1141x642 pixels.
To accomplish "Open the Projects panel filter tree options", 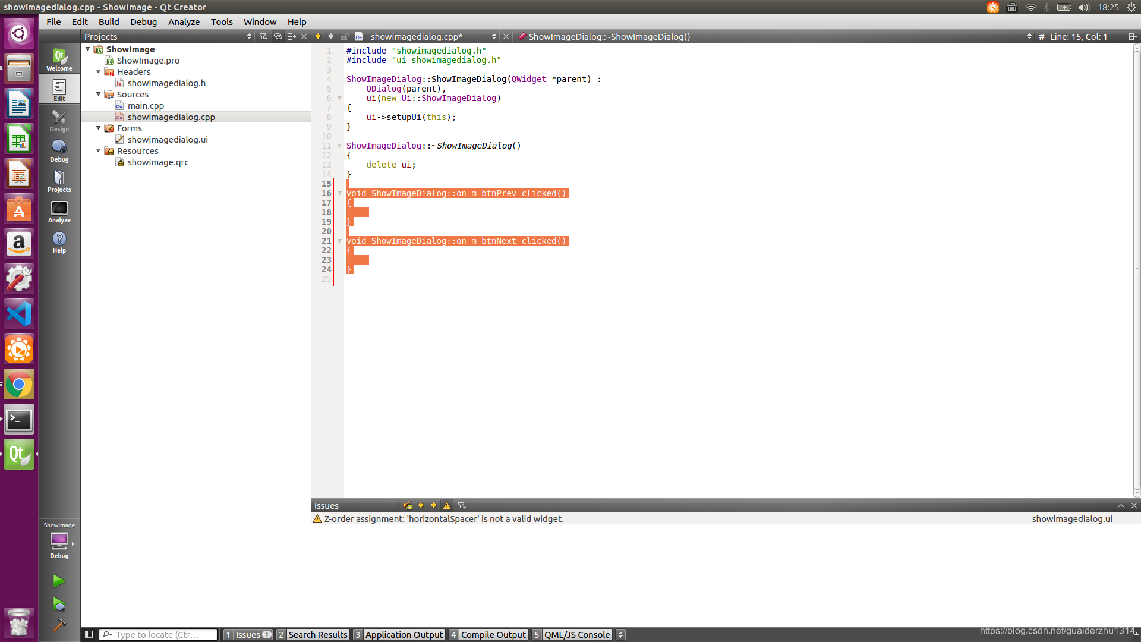I will click(263, 36).
